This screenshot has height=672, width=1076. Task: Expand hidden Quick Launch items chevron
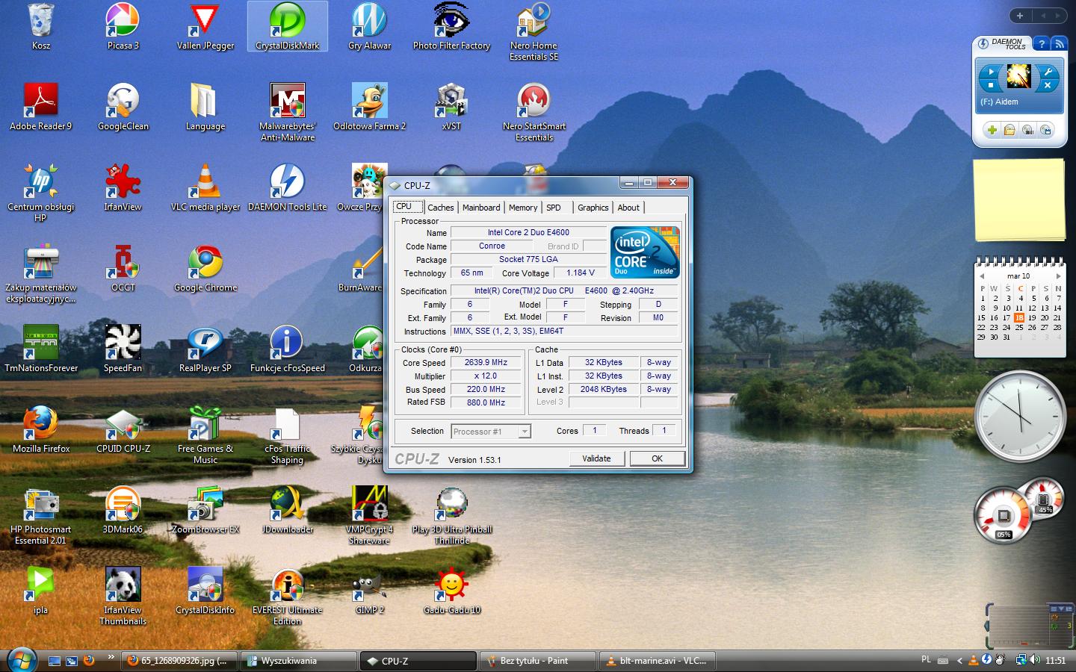click(x=111, y=657)
